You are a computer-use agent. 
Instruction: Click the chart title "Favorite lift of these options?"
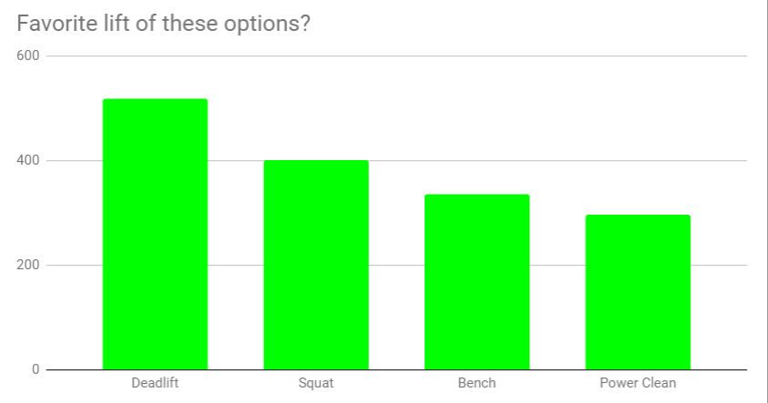coord(164,24)
